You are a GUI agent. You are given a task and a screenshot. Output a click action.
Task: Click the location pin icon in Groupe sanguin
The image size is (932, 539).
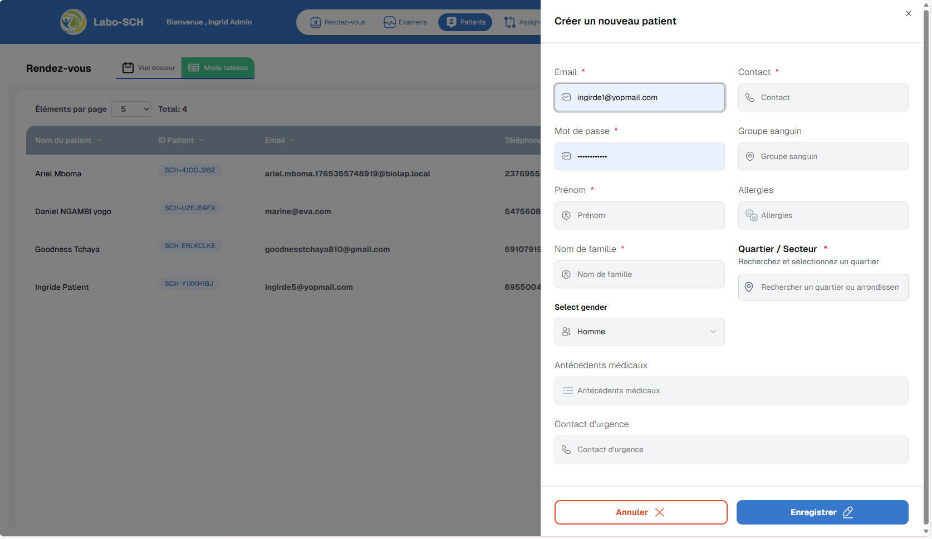(x=750, y=156)
